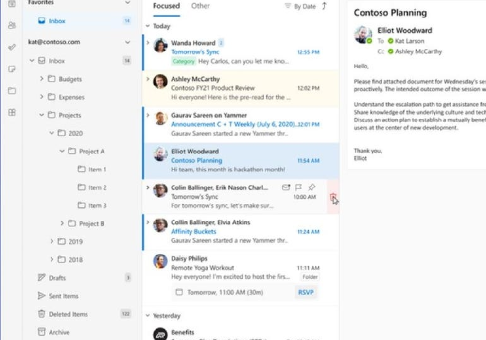486x340 pixels.
Task: Mark Colin Ballinger message as read with envelope icon
Action: pos(286,187)
